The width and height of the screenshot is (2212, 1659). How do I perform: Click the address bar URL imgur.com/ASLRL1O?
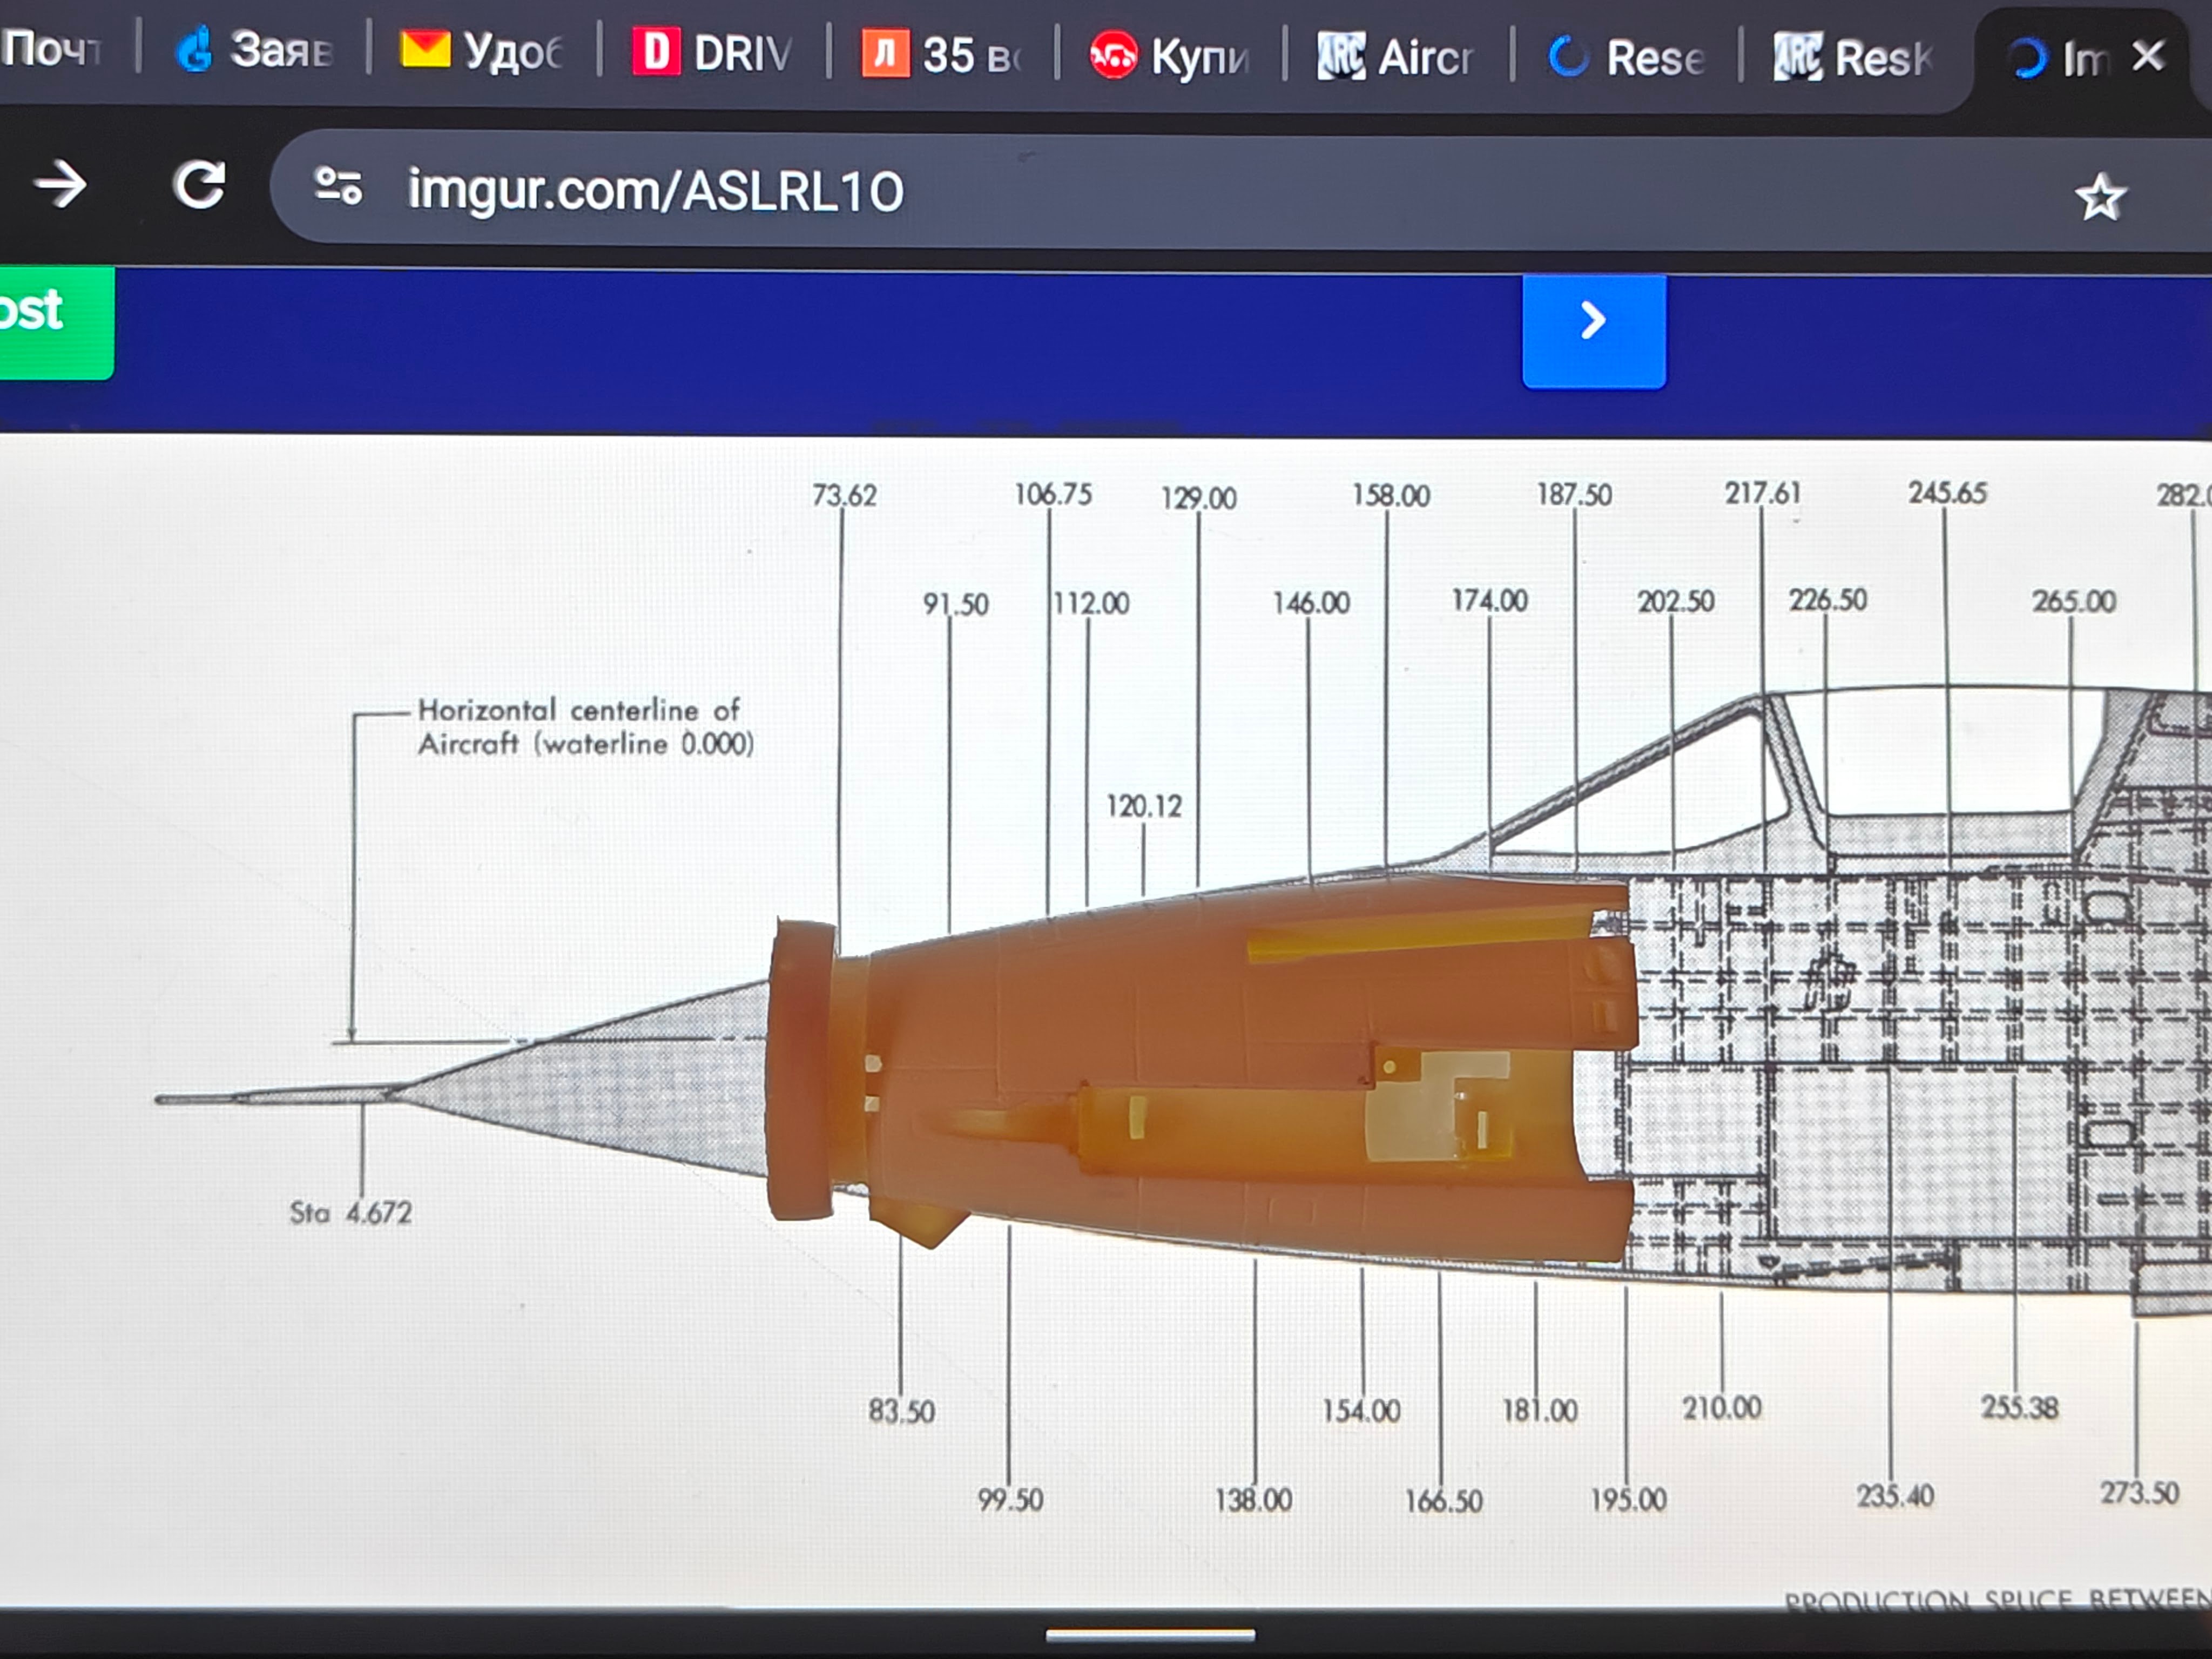click(x=656, y=190)
